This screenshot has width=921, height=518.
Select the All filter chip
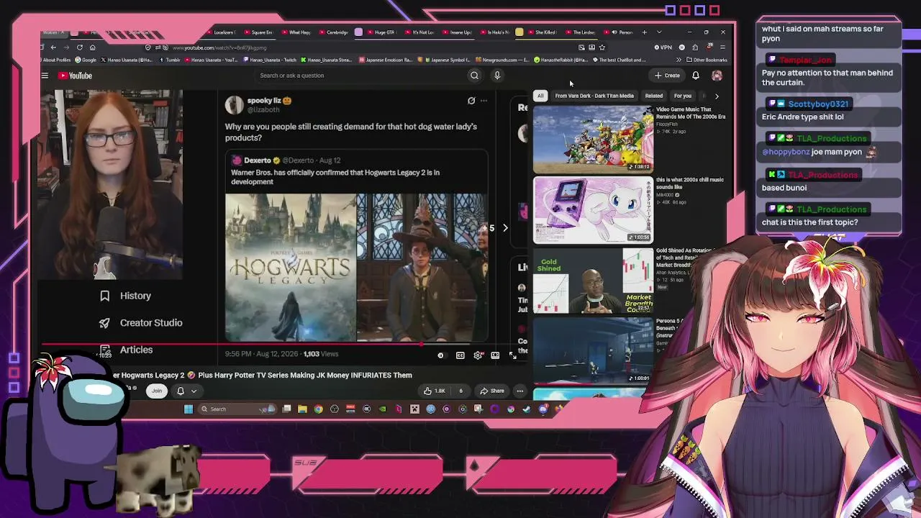point(540,96)
